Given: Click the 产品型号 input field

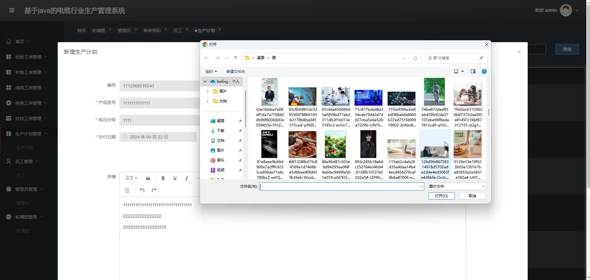Looking at the screenshot, I should coord(160,103).
